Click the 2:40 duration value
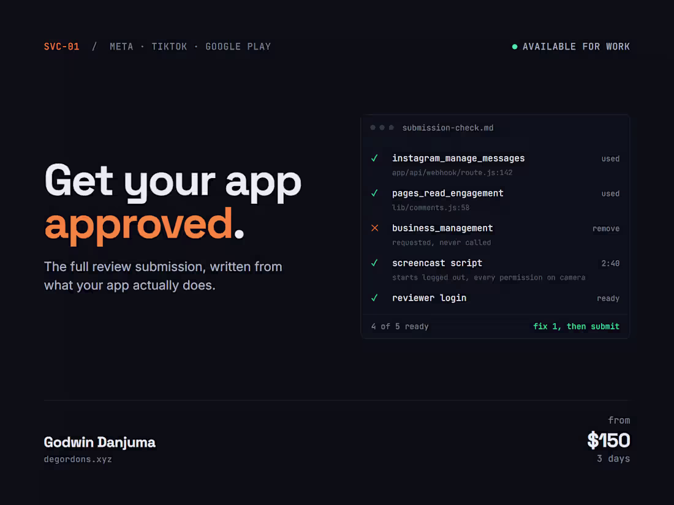 pyautogui.click(x=610, y=264)
